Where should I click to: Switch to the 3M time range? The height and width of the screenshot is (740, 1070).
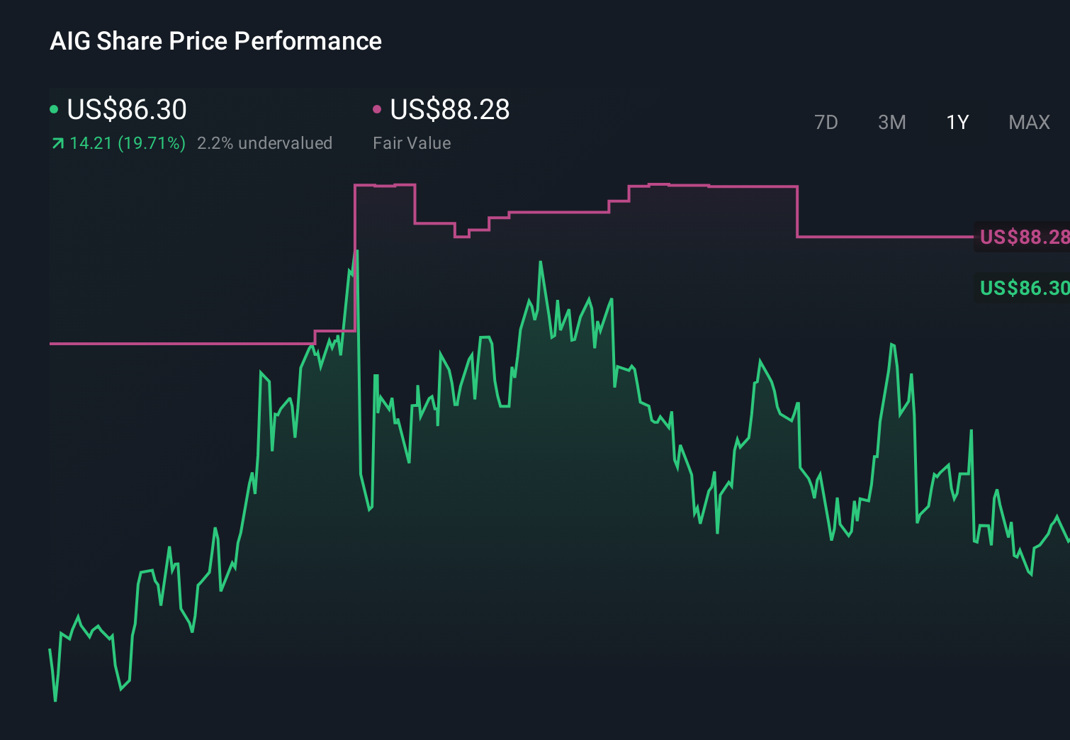pyautogui.click(x=891, y=122)
